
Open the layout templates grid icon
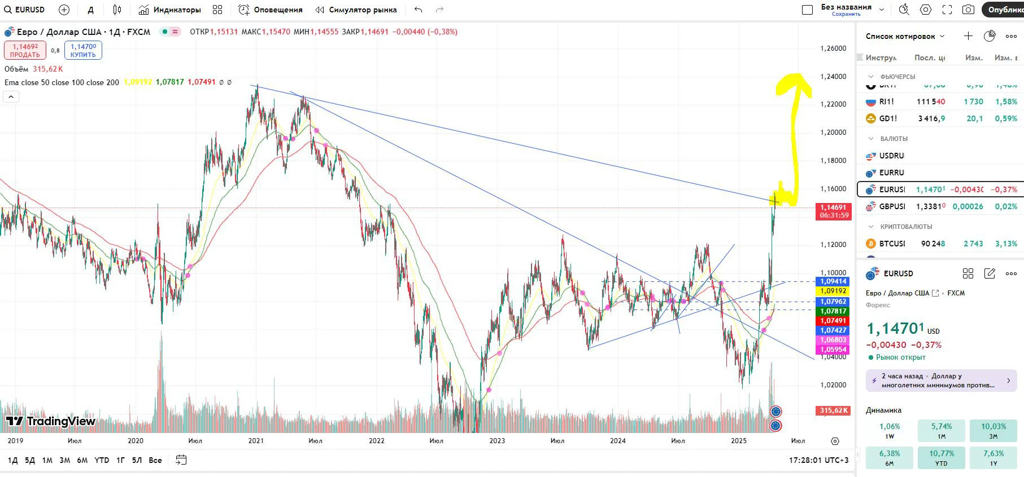point(217,10)
